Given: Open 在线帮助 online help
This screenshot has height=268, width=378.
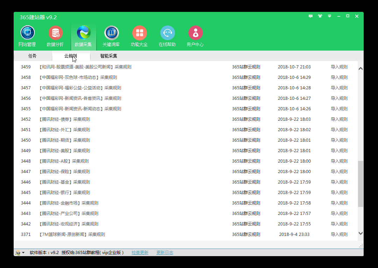Looking at the screenshot, I should point(167,36).
